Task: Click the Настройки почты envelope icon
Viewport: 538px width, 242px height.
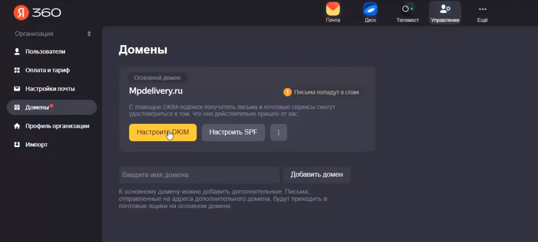Action: [17, 89]
